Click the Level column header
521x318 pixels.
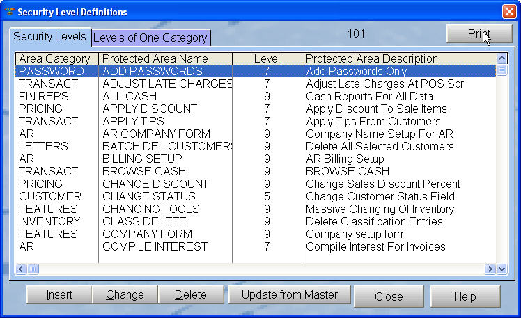click(267, 58)
